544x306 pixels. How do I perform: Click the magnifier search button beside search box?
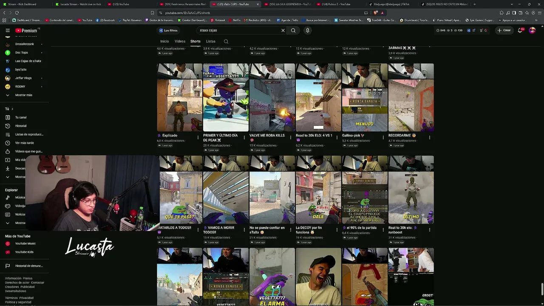click(x=293, y=31)
